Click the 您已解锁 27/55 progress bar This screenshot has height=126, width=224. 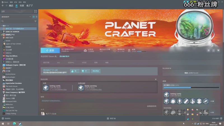(x=191, y=87)
